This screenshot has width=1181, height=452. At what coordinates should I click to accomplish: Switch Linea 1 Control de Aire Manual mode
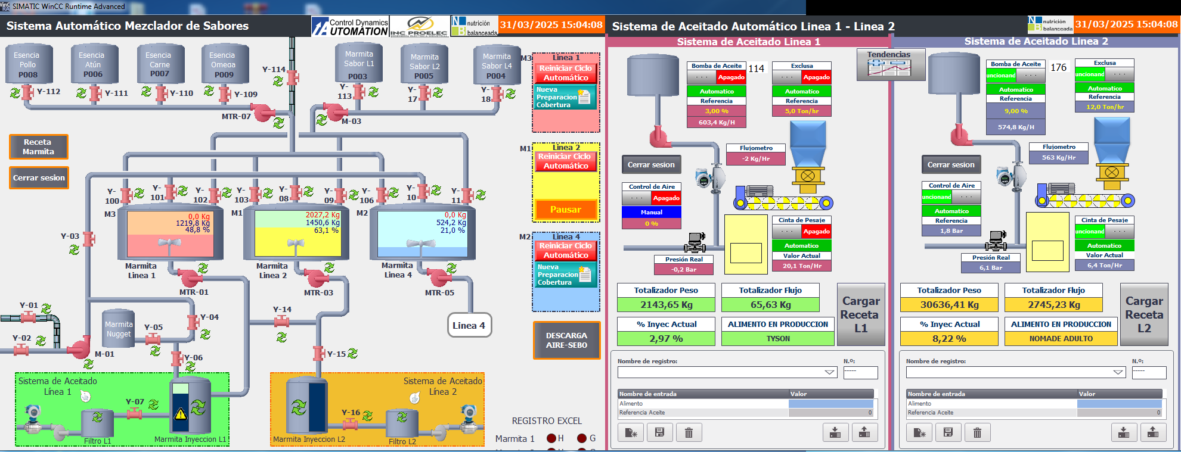[x=652, y=213]
